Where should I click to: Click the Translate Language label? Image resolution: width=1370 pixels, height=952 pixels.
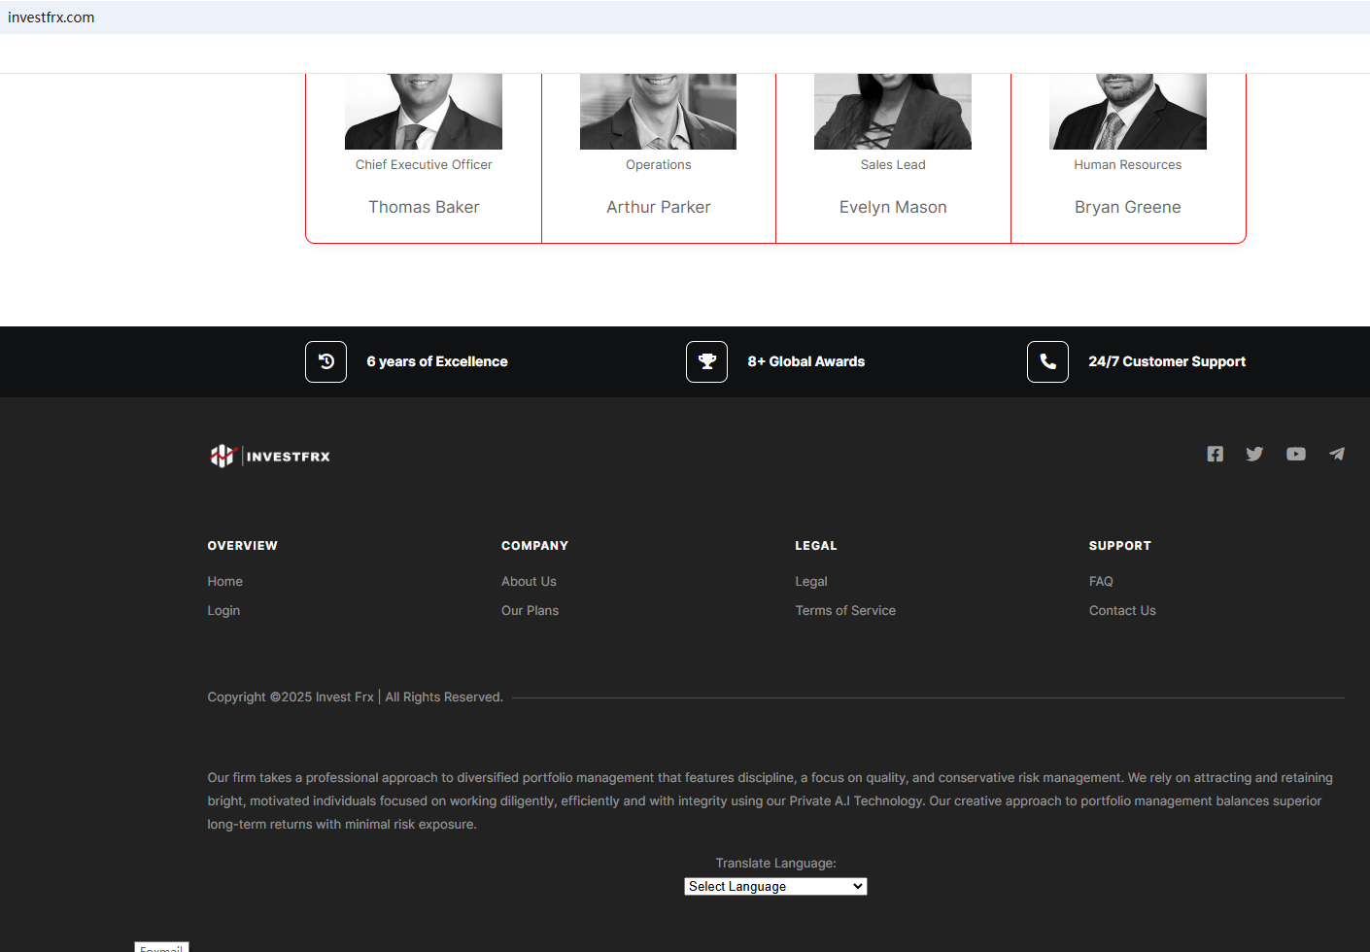click(775, 863)
